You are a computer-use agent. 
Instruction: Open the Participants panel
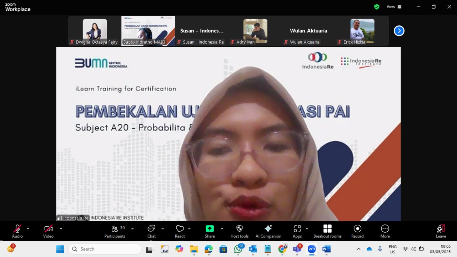115,231
